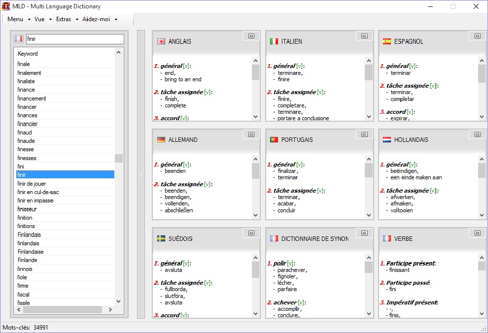Click the Swedish flag in SUÉDOIS panel
This screenshot has width=488, height=333.
click(x=161, y=238)
